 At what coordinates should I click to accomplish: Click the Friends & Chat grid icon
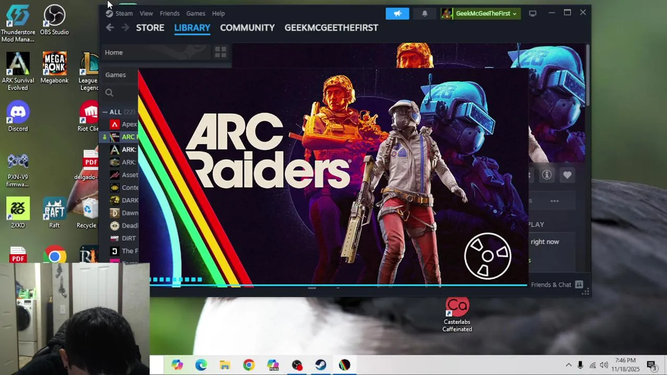579,285
